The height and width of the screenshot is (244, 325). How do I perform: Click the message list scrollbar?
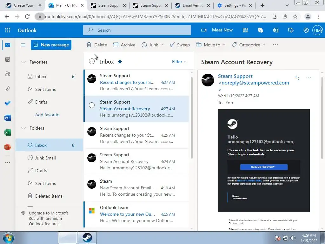(x=192, y=118)
